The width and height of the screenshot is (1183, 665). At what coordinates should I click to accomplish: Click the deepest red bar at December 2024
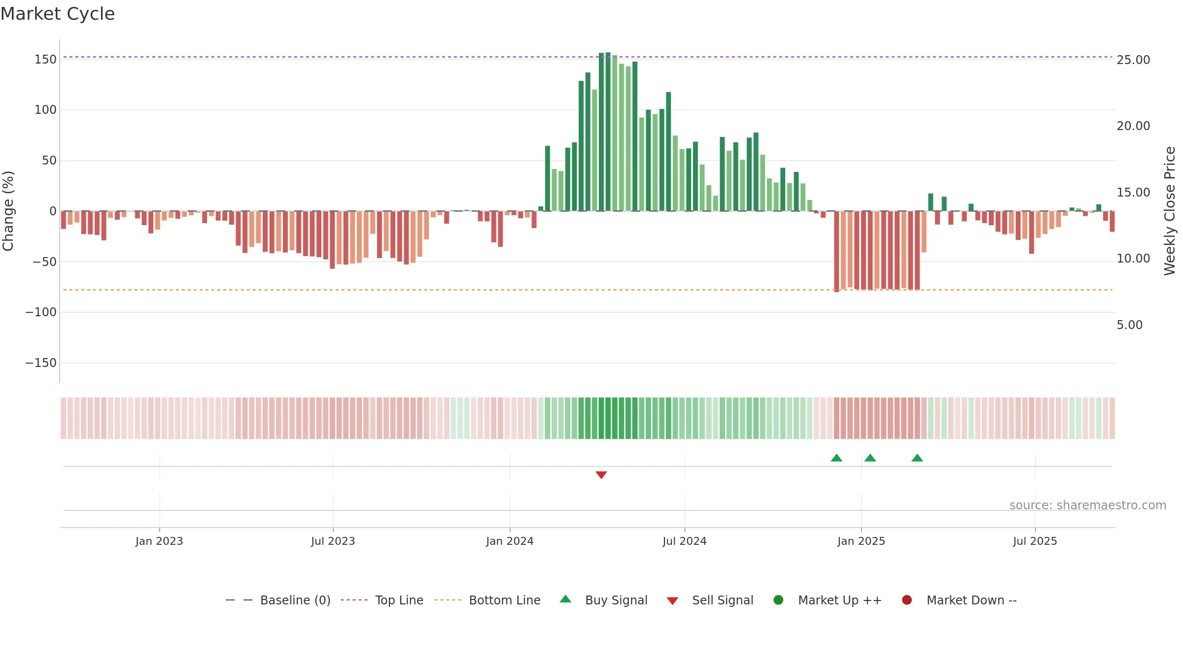836,252
